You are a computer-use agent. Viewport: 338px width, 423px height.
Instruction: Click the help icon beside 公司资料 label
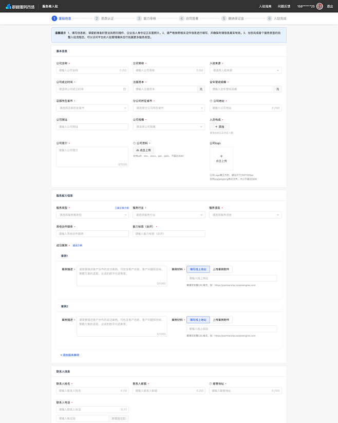tap(134, 143)
